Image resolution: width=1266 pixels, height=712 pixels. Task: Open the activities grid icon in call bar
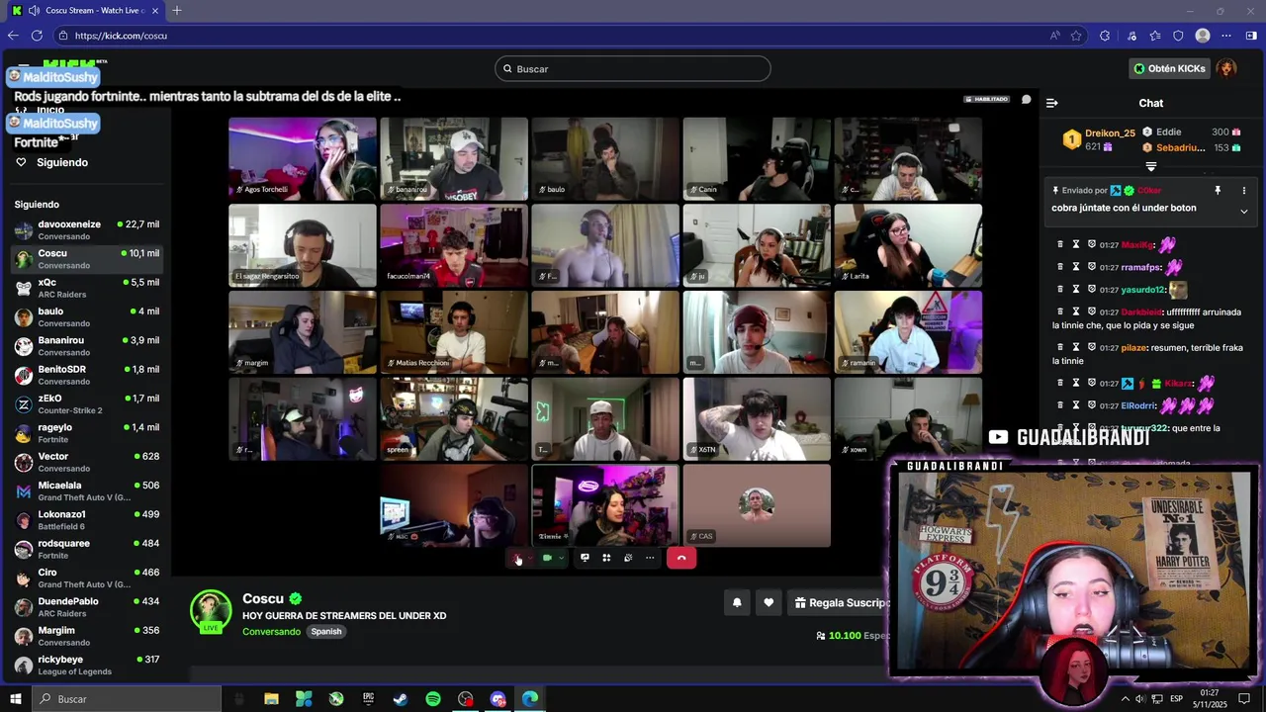coord(606,558)
